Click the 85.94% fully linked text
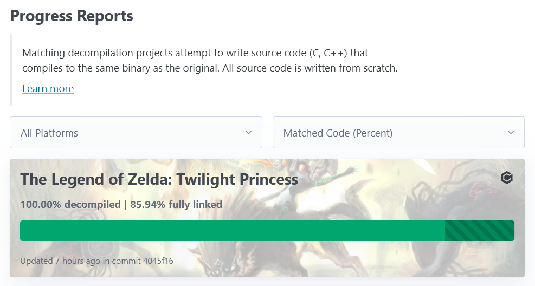Image resolution: width=535 pixels, height=286 pixels. click(x=176, y=205)
